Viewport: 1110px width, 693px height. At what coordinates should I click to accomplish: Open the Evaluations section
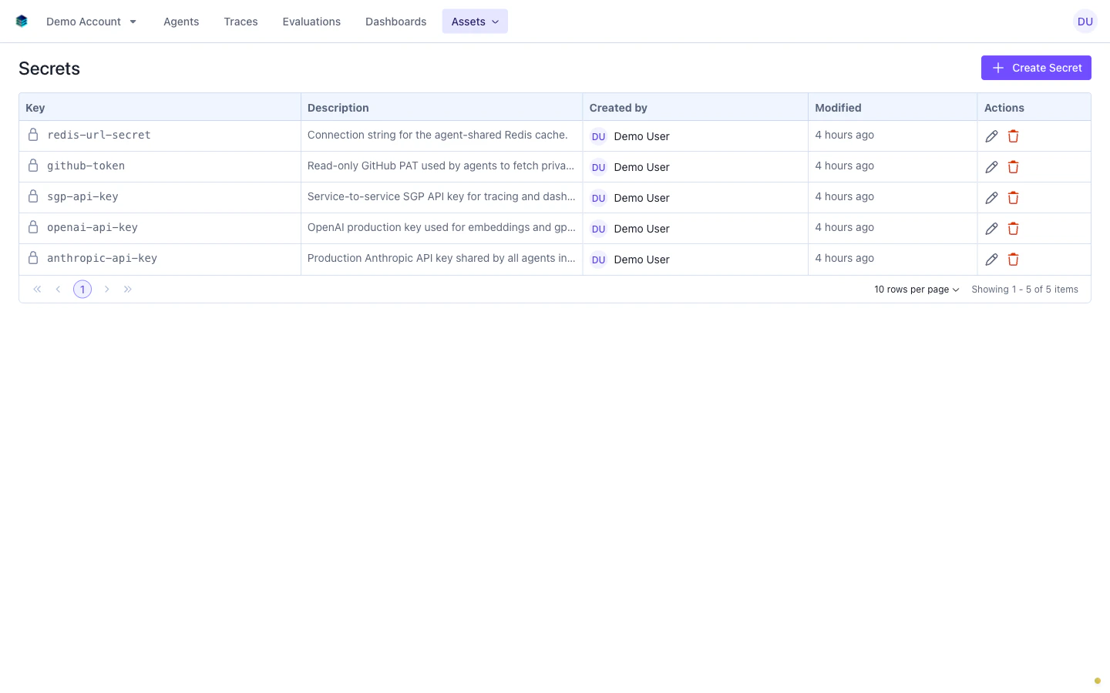point(311,22)
